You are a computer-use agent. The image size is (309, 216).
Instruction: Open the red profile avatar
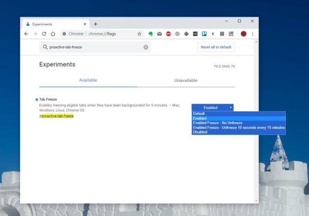[x=244, y=34]
